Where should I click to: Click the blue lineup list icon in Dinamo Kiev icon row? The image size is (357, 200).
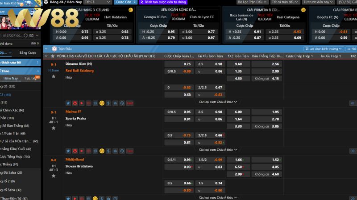pyautogui.click(x=95, y=103)
